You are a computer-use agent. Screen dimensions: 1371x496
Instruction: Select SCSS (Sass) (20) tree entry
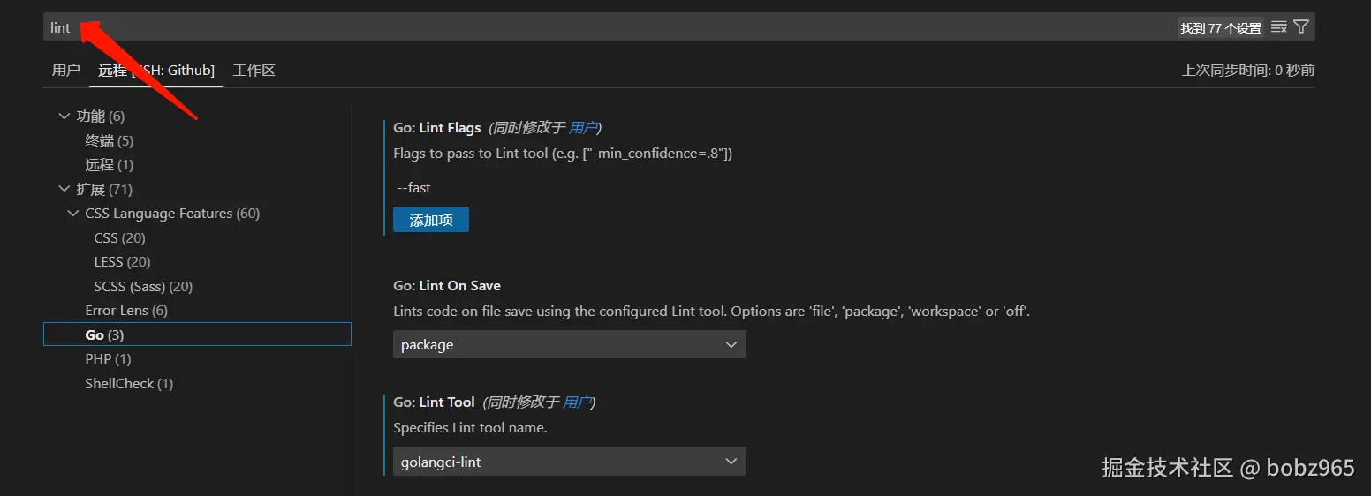[143, 286]
